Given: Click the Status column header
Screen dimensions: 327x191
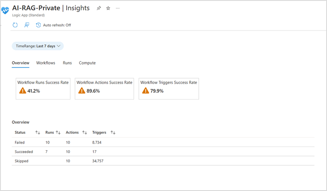Looking at the screenshot, I should click(20, 133).
